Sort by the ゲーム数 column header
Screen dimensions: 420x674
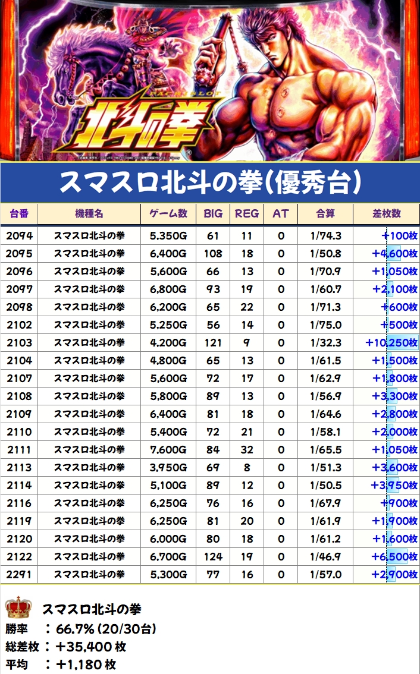(x=168, y=214)
